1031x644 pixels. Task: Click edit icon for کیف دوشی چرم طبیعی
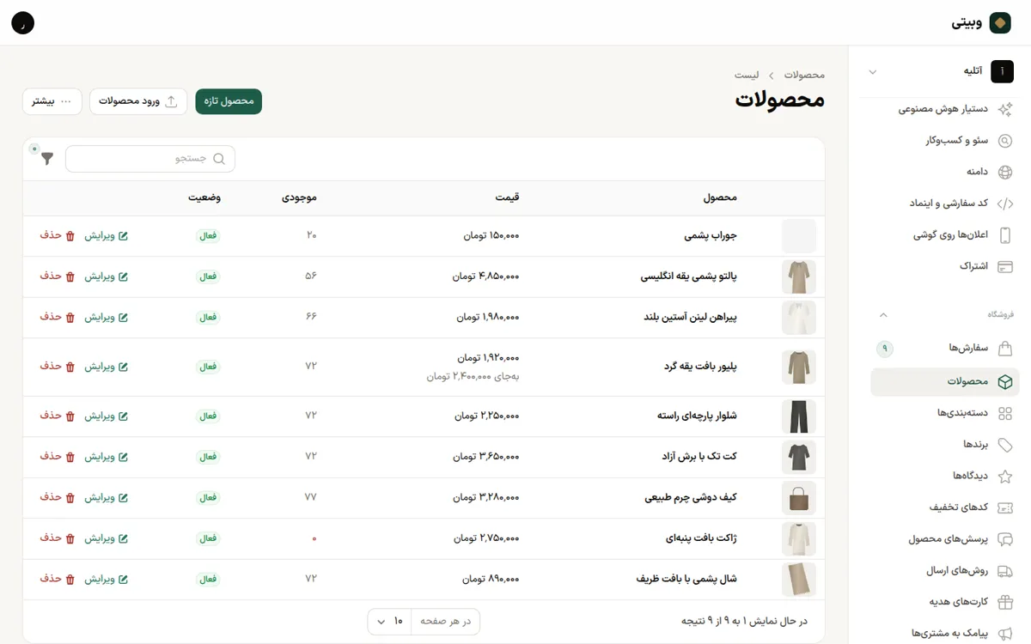(x=123, y=498)
